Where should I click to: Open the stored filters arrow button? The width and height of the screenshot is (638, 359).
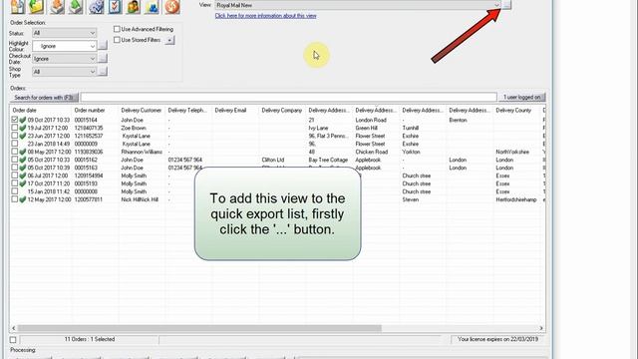170,40
